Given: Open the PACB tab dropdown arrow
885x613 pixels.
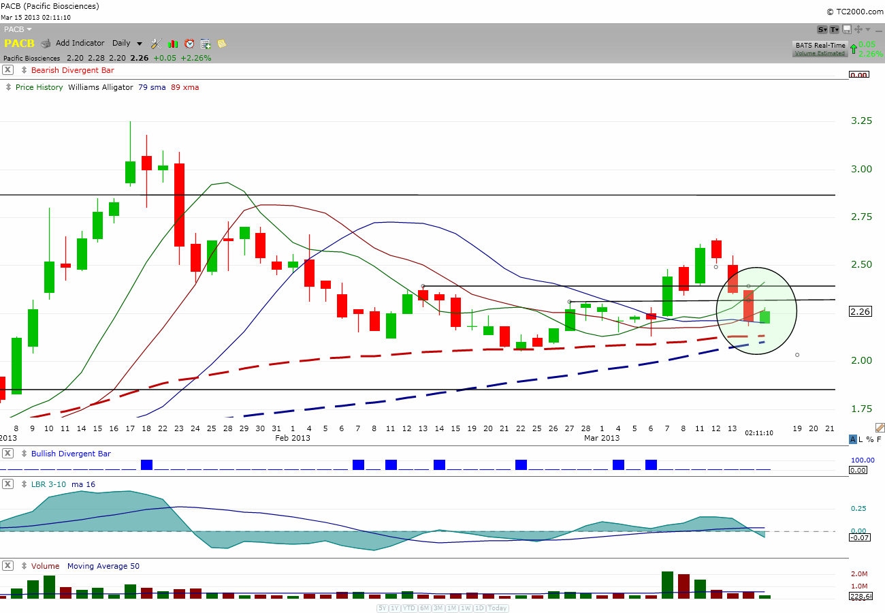Looking at the screenshot, I should tap(30, 29).
